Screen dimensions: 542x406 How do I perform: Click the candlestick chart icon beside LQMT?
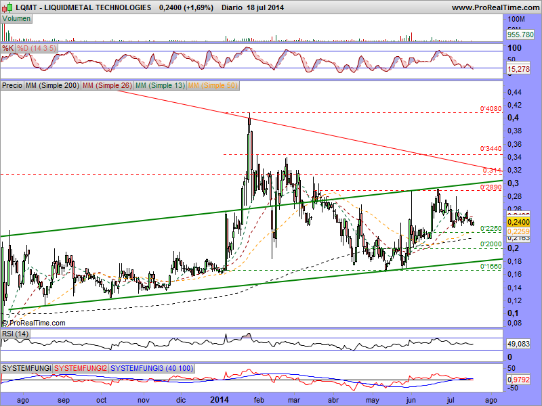(x=8, y=7)
